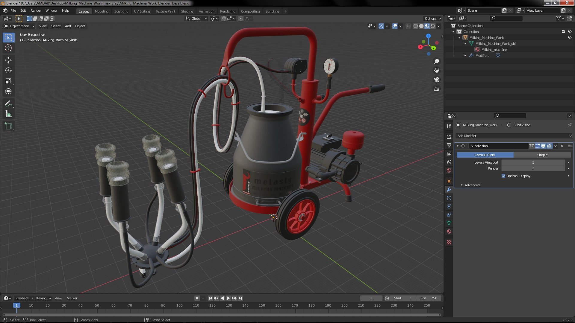The height and width of the screenshot is (323, 575).
Task: Switch orthographic/perspective grid icon
Action: click(x=437, y=89)
